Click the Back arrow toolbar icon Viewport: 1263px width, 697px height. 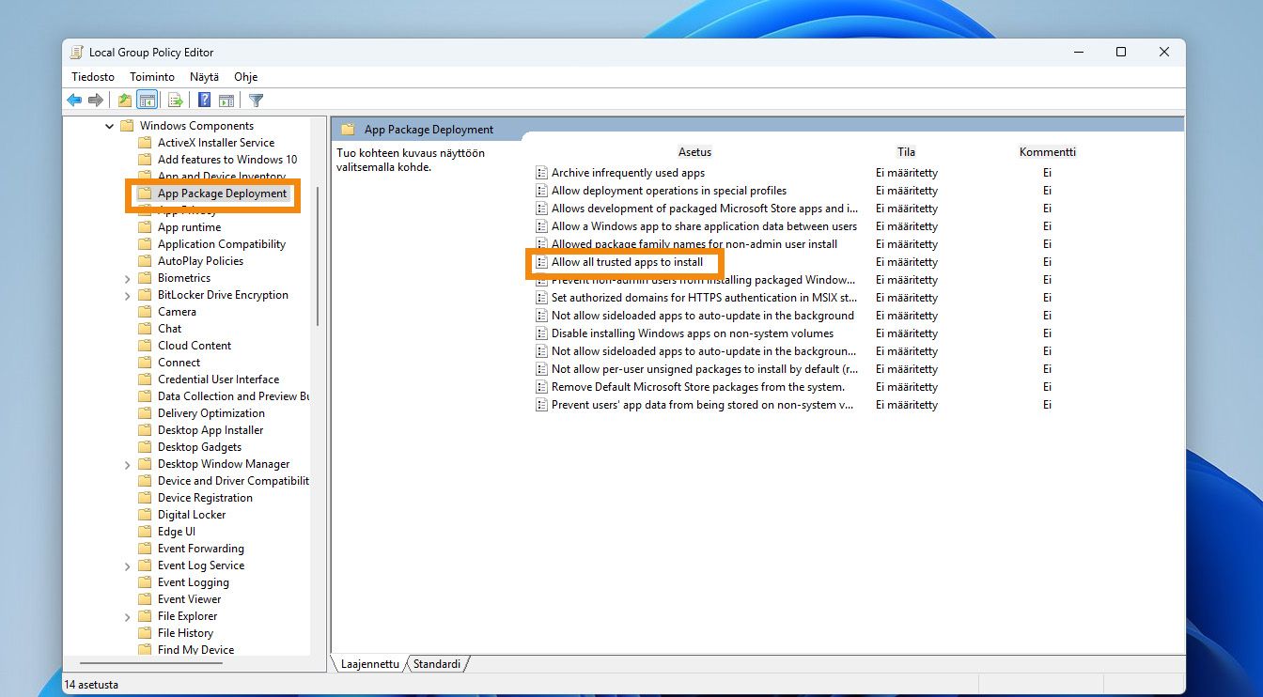74,101
